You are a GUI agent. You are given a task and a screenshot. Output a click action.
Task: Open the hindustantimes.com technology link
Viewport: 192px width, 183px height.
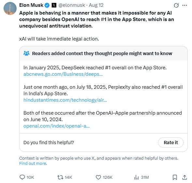65,100
